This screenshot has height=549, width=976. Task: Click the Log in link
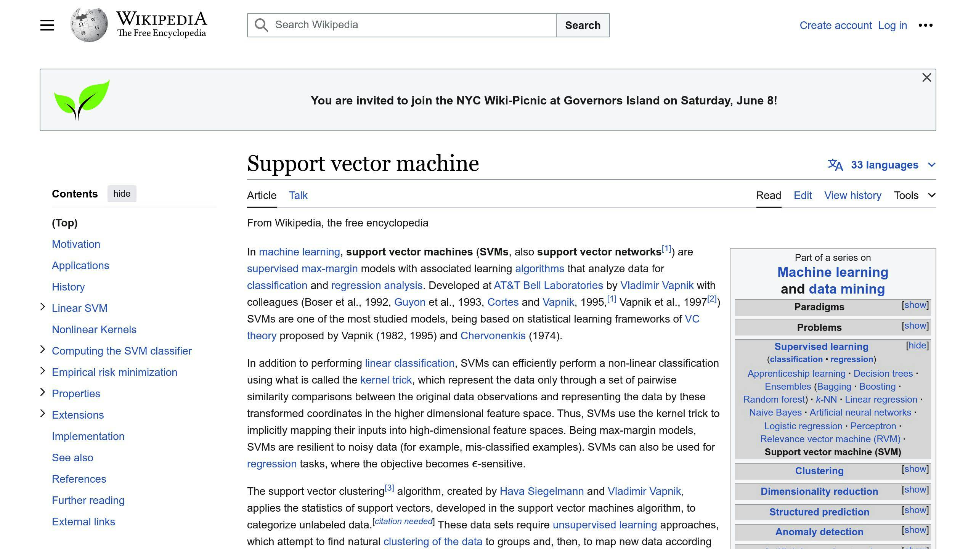893,25
